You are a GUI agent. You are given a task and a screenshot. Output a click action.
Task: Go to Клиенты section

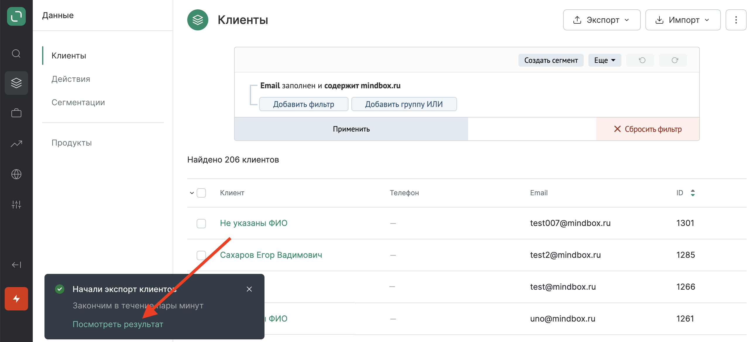(x=69, y=56)
